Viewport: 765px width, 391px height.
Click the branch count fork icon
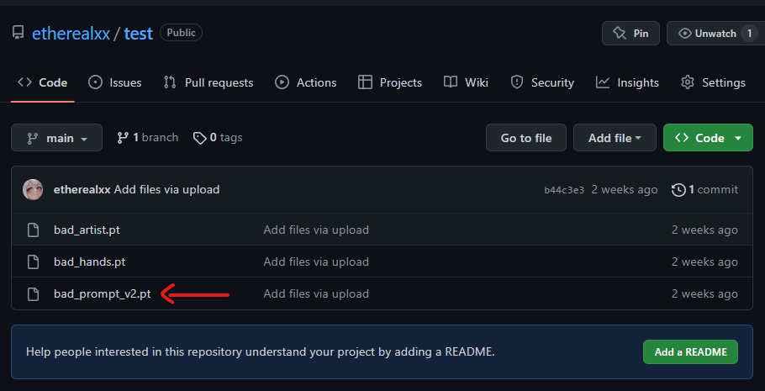[x=123, y=138]
